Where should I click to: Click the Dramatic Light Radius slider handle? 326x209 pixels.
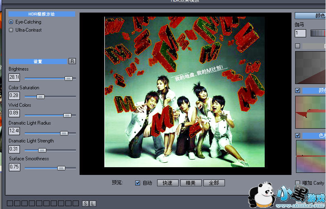click(x=64, y=133)
